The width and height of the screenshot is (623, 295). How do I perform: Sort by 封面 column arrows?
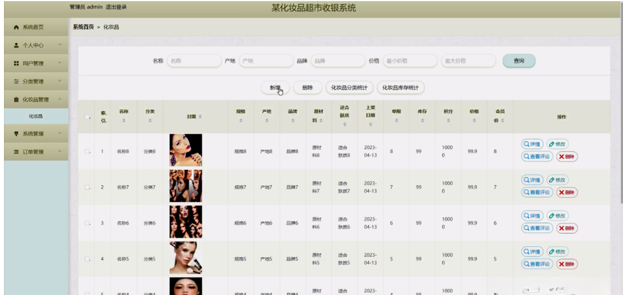coord(200,116)
